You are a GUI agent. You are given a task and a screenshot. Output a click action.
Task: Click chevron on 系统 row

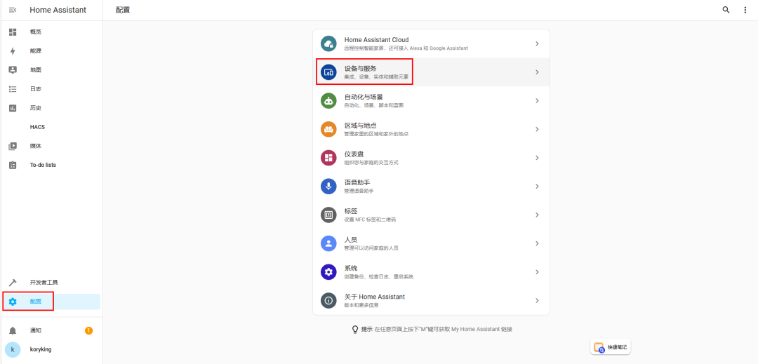click(x=537, y=272)
